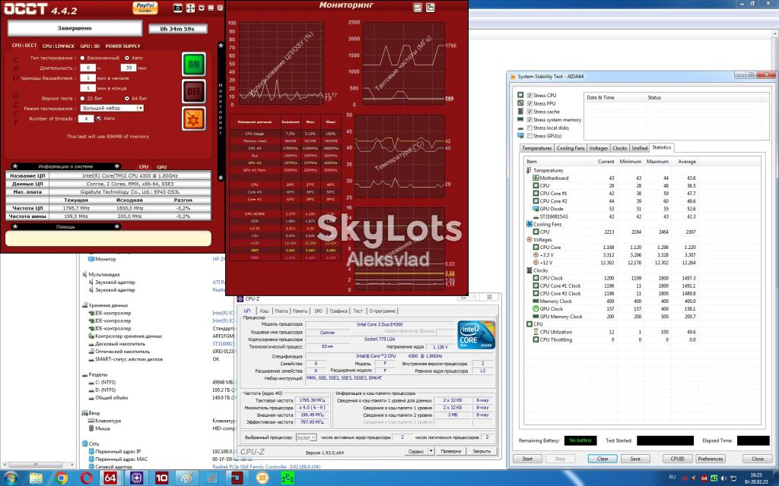
Task: Click the volume speaker tray icon
Action: point(723,478)
